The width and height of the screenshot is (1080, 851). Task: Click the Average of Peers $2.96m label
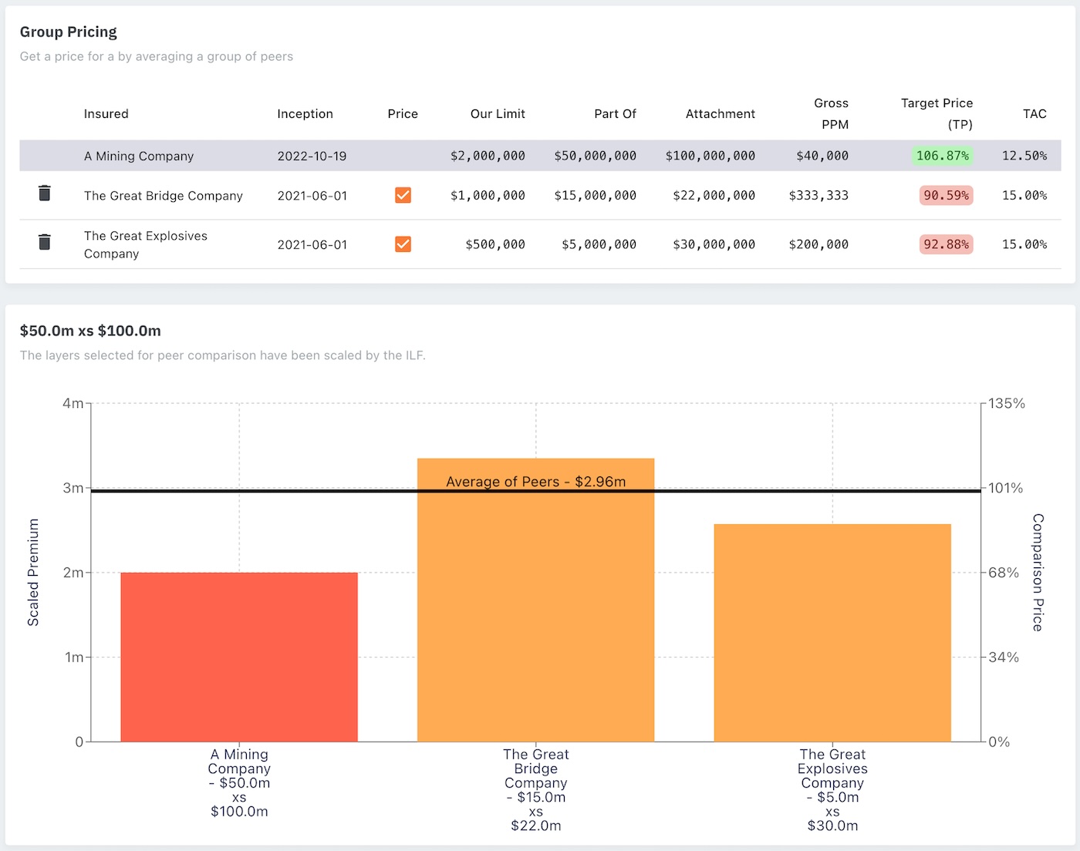click(536, 482)
